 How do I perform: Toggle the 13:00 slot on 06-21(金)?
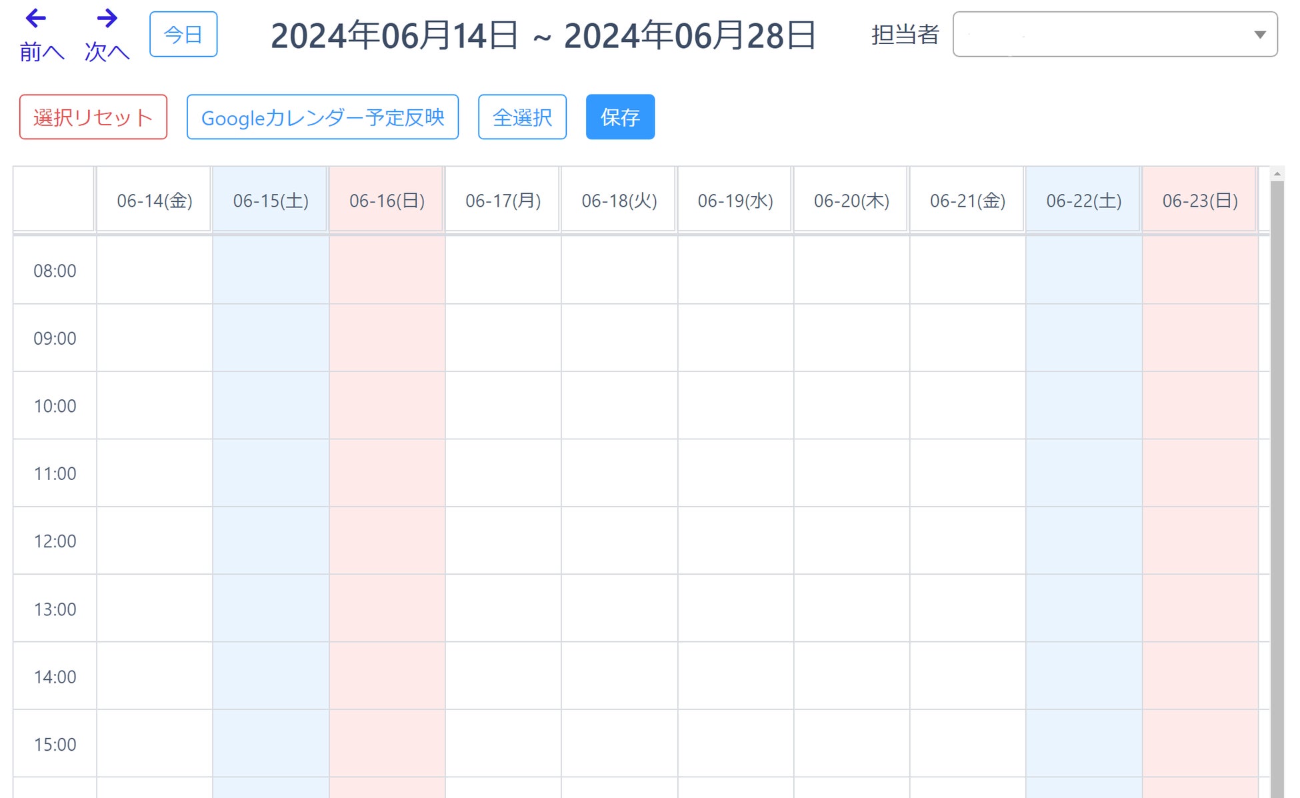(967, 609)
